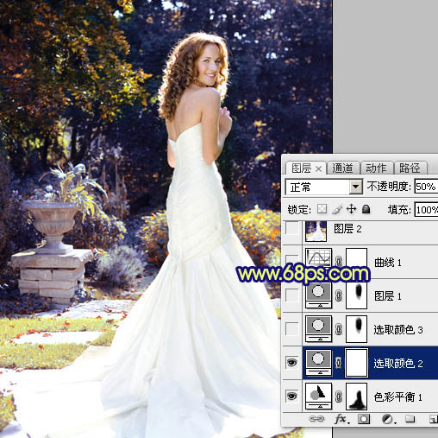Add a layer mask using the mask icon
This screenshot has width=438, height=438.
(x=364, y=419)
